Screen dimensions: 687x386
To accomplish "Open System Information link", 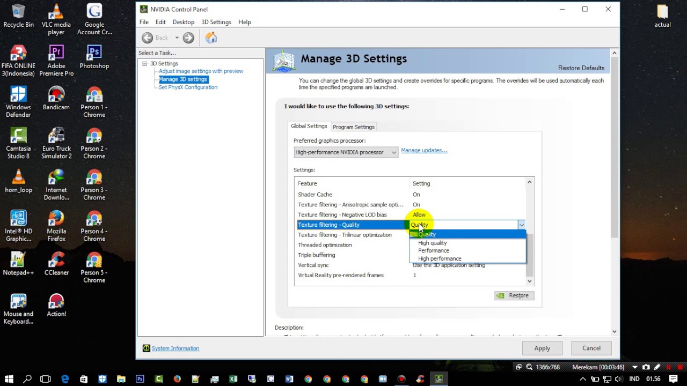I will (x=176, y=348).
